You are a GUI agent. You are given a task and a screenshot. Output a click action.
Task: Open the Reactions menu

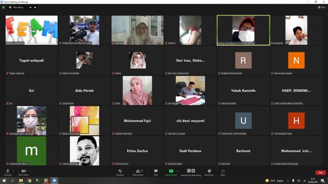[209, 172]
